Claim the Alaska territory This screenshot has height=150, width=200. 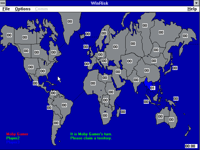coord(9,35)
